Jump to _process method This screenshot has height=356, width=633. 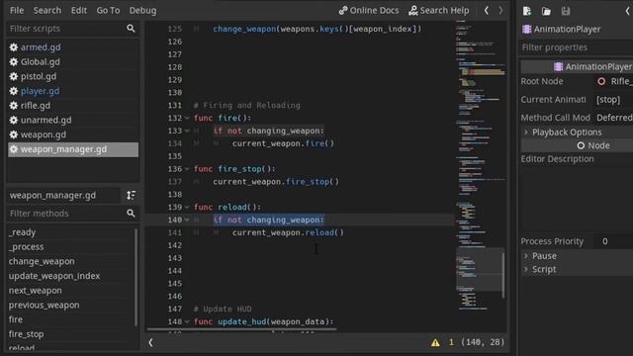coord(27,247)
